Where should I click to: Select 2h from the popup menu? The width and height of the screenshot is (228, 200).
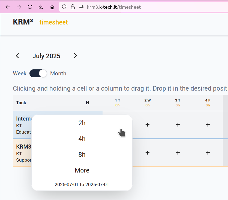(x=82, y=123)
